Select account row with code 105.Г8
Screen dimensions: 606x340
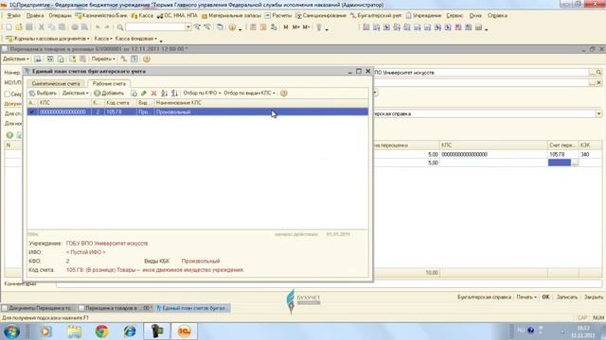click(x=198, y=111)
